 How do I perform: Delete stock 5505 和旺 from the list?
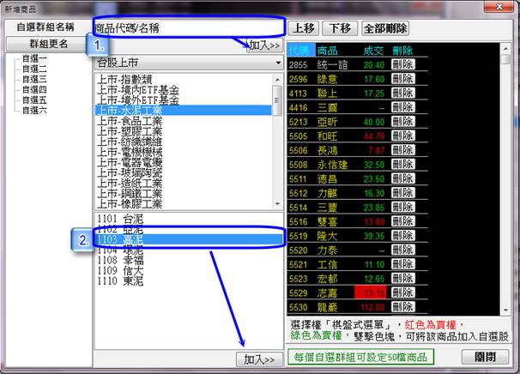coord(402,136)
